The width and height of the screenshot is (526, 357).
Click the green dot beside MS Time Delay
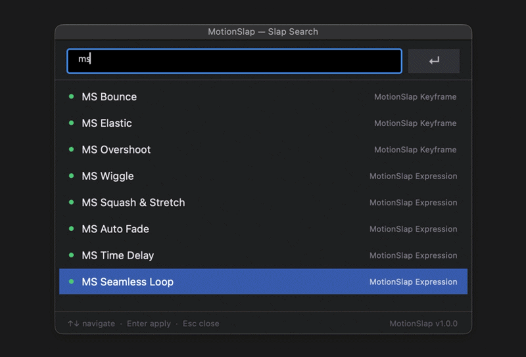pos(71,255)
